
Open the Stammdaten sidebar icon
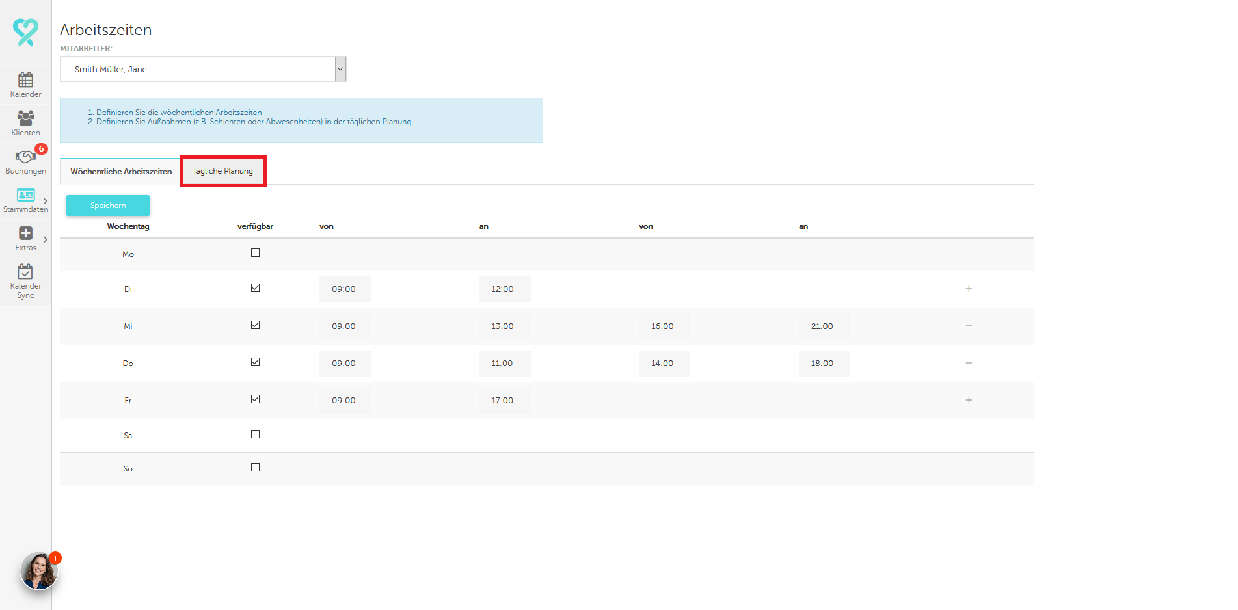[25, 195]
